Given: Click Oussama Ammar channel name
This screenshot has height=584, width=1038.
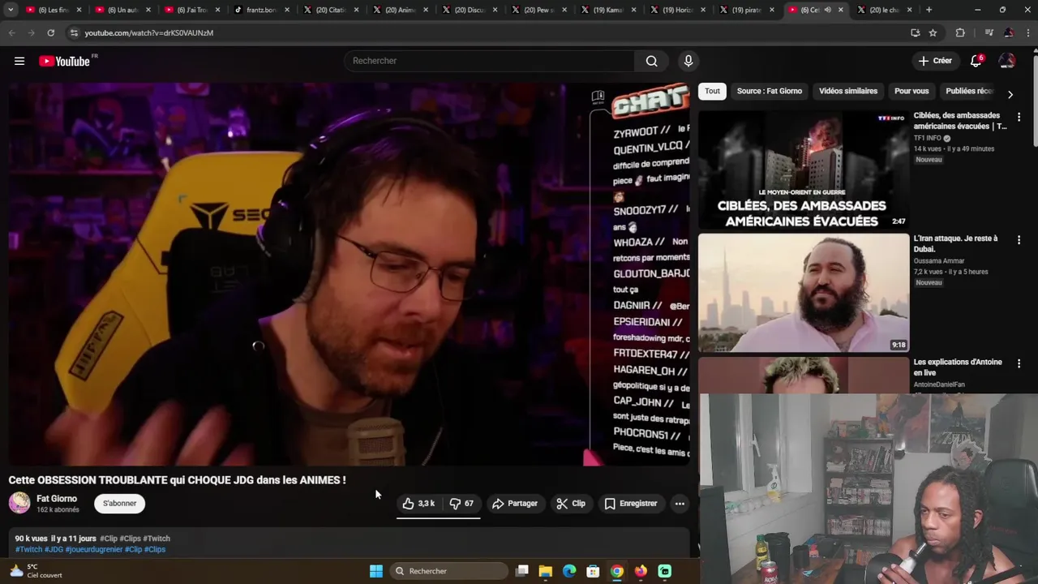Looking at the screenshot, I should (939, 261).
